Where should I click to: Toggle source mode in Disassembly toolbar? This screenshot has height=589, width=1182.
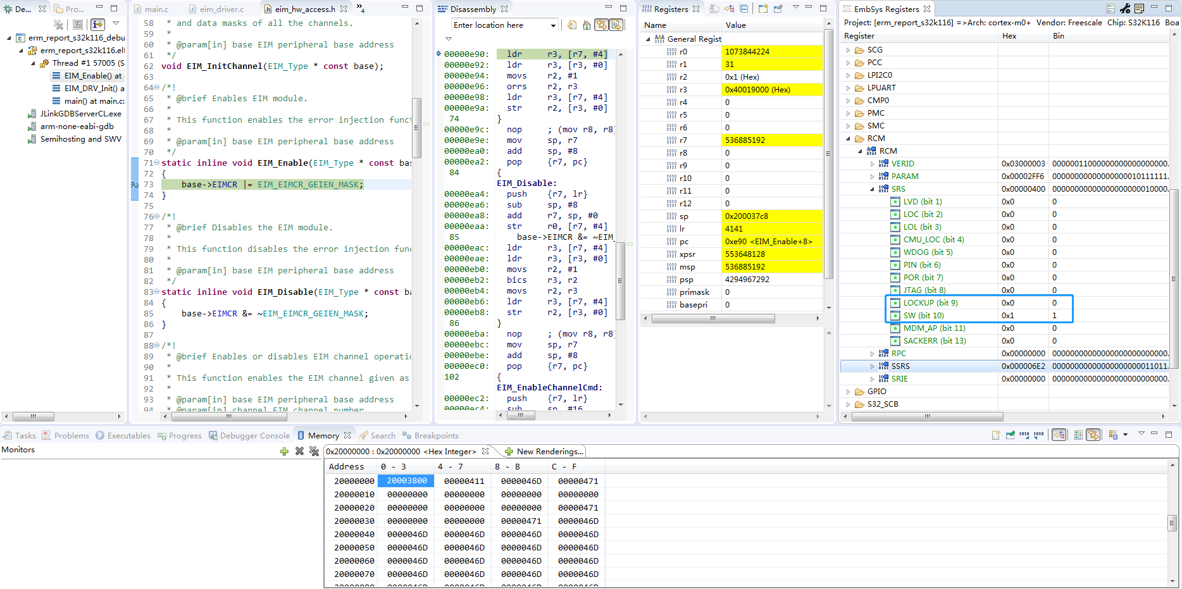615,25
